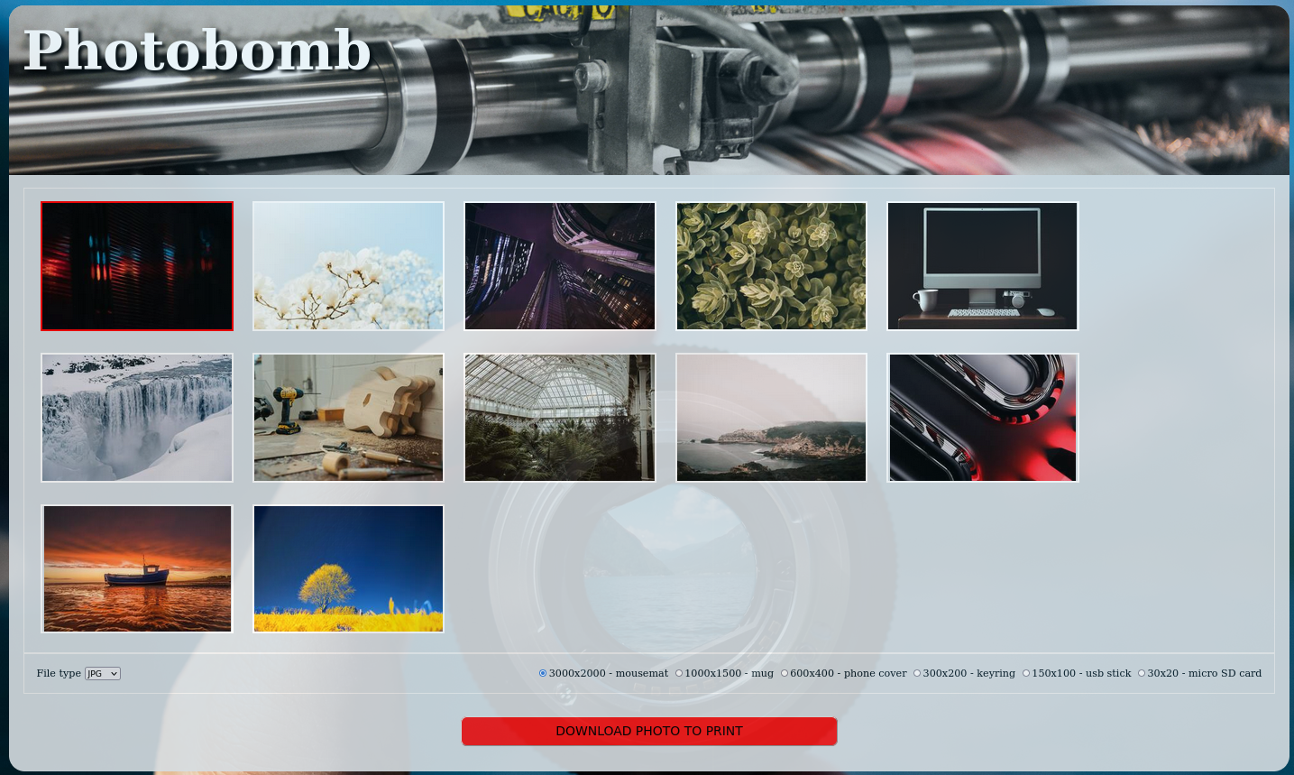
Task: Pick the 300x200 keyring size
Action: coord(917,673)
